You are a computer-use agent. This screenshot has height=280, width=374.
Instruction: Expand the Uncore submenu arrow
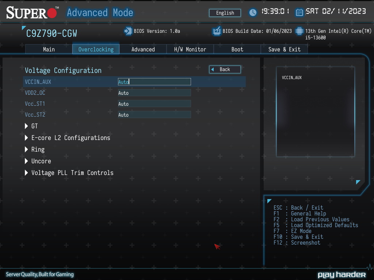pyautogui.click(x=26, y=161)
